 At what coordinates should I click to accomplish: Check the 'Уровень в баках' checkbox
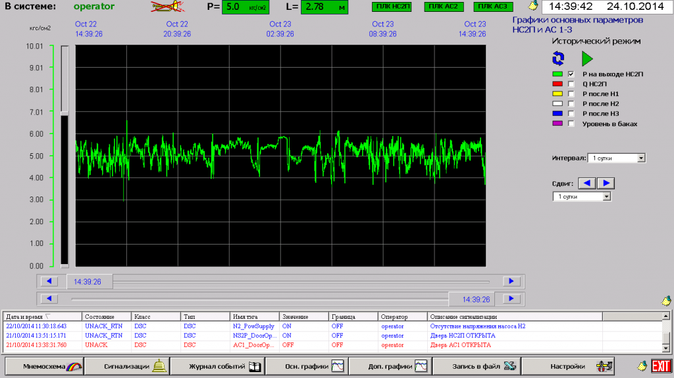[571, 124]
